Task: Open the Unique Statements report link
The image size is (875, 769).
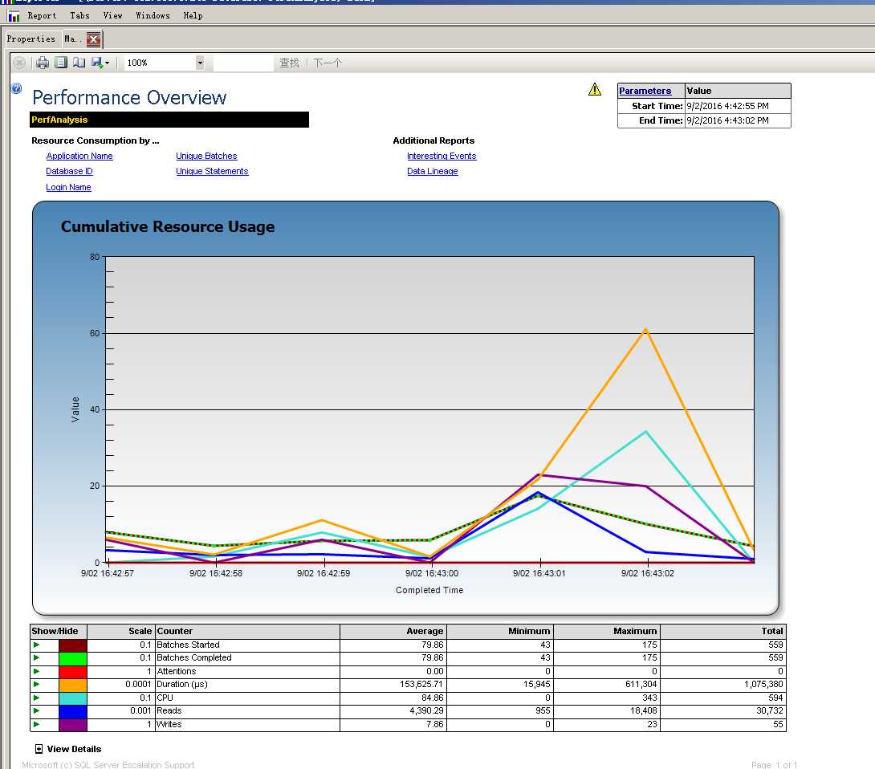Action: [212, 171]
